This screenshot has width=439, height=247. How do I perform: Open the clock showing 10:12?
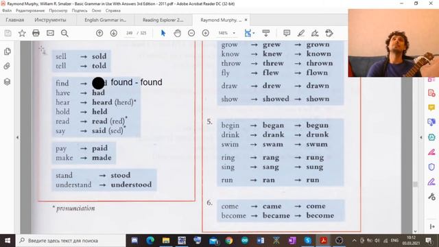(x=411, y=241)
